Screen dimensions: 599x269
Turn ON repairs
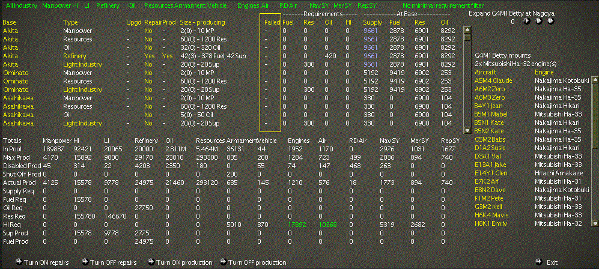click(x=43, y=262)
